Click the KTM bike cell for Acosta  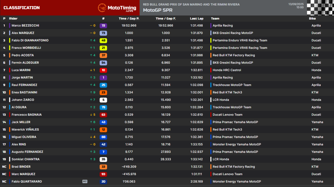click(x=315, y=55)
